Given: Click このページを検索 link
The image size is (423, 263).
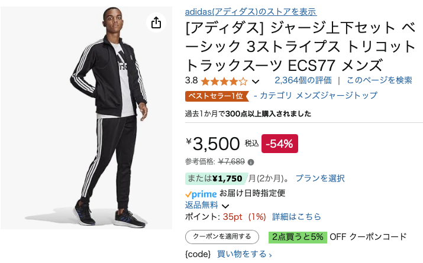Looking at the screenshot, I should (379, 80).
